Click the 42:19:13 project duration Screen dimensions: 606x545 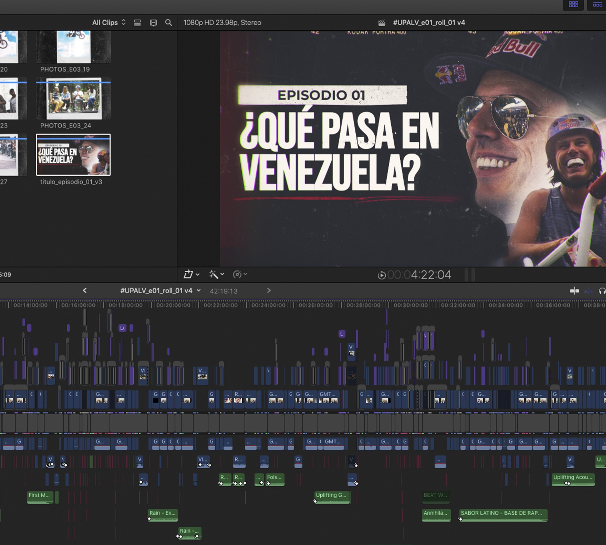[223, 291]
